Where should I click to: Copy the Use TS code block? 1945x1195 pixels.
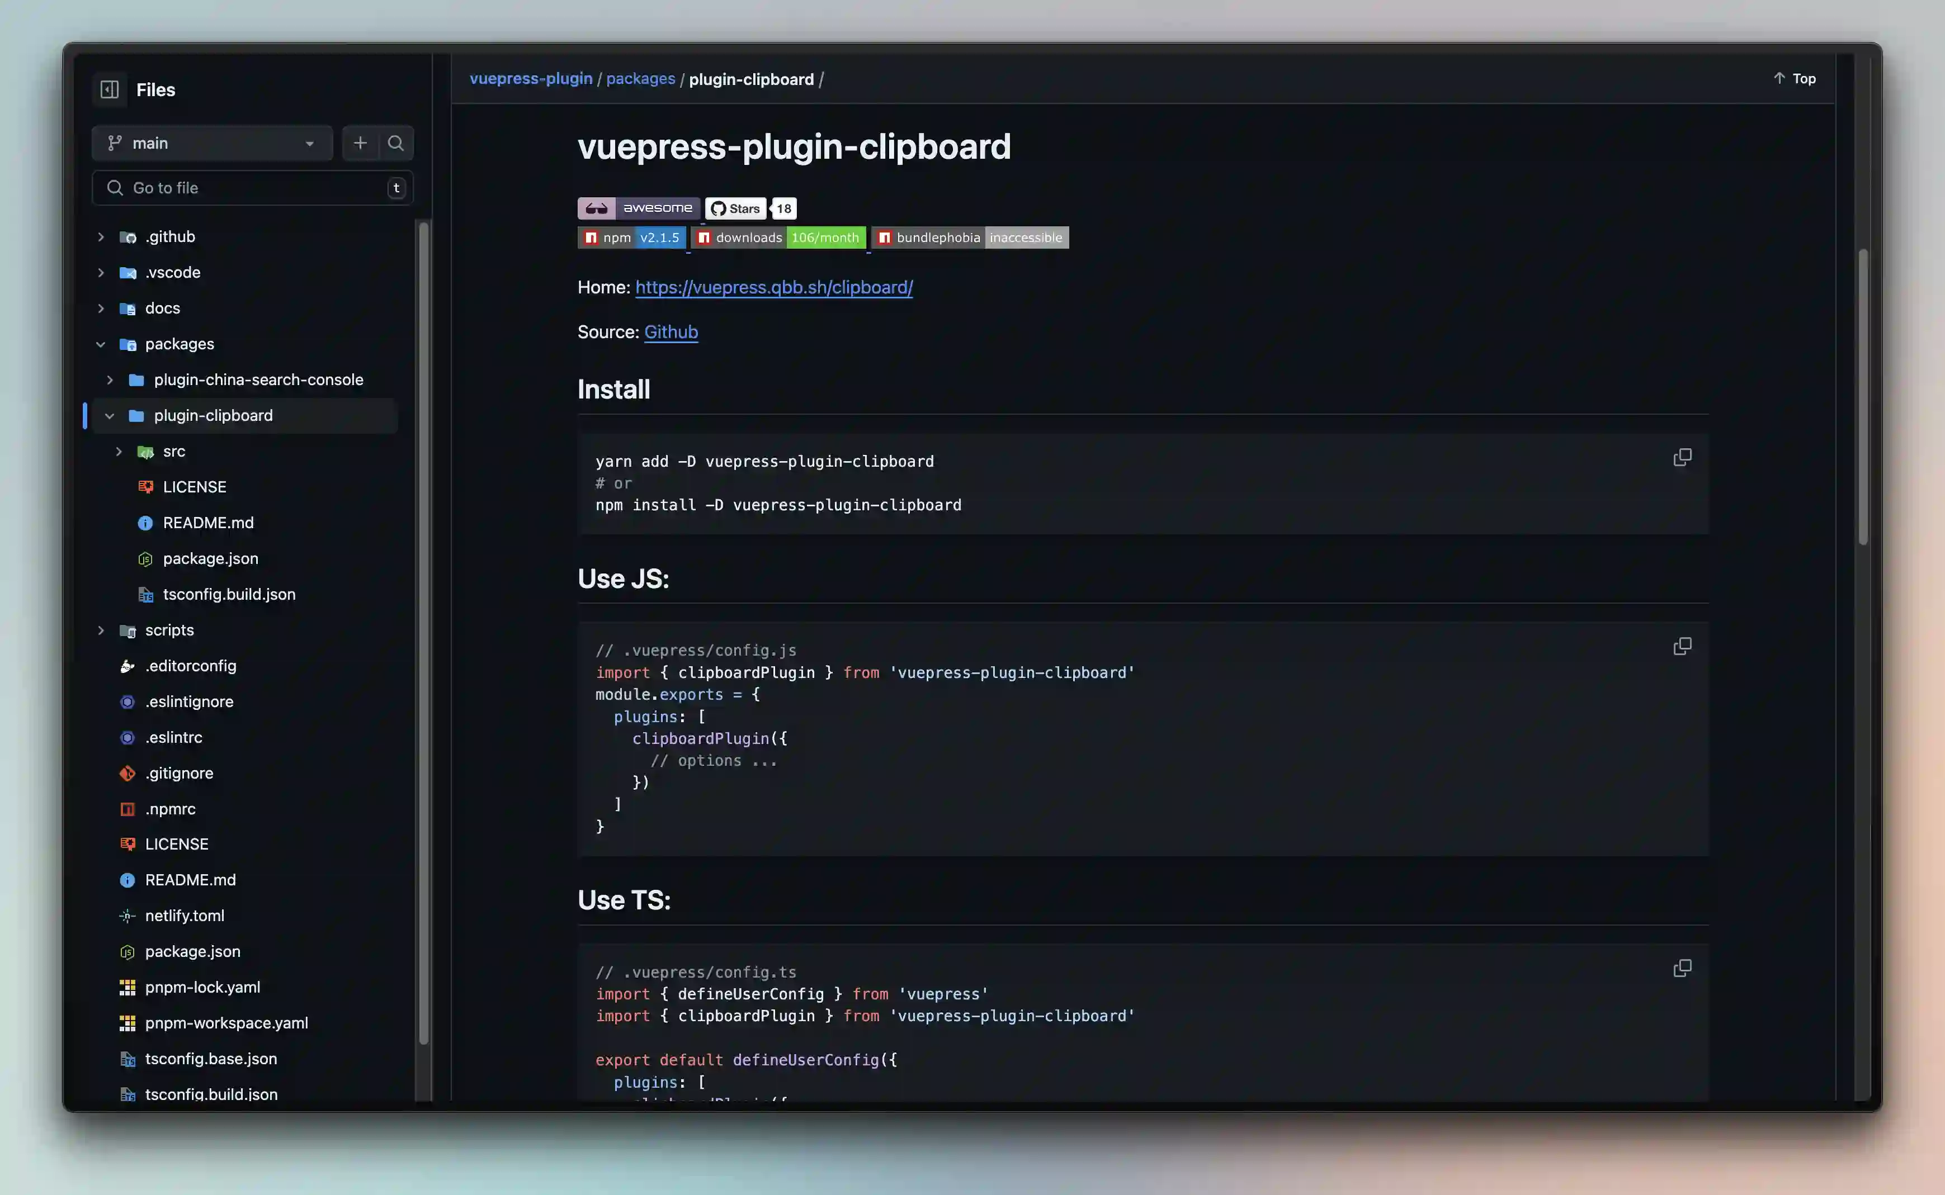click(x=1682, y=968)
